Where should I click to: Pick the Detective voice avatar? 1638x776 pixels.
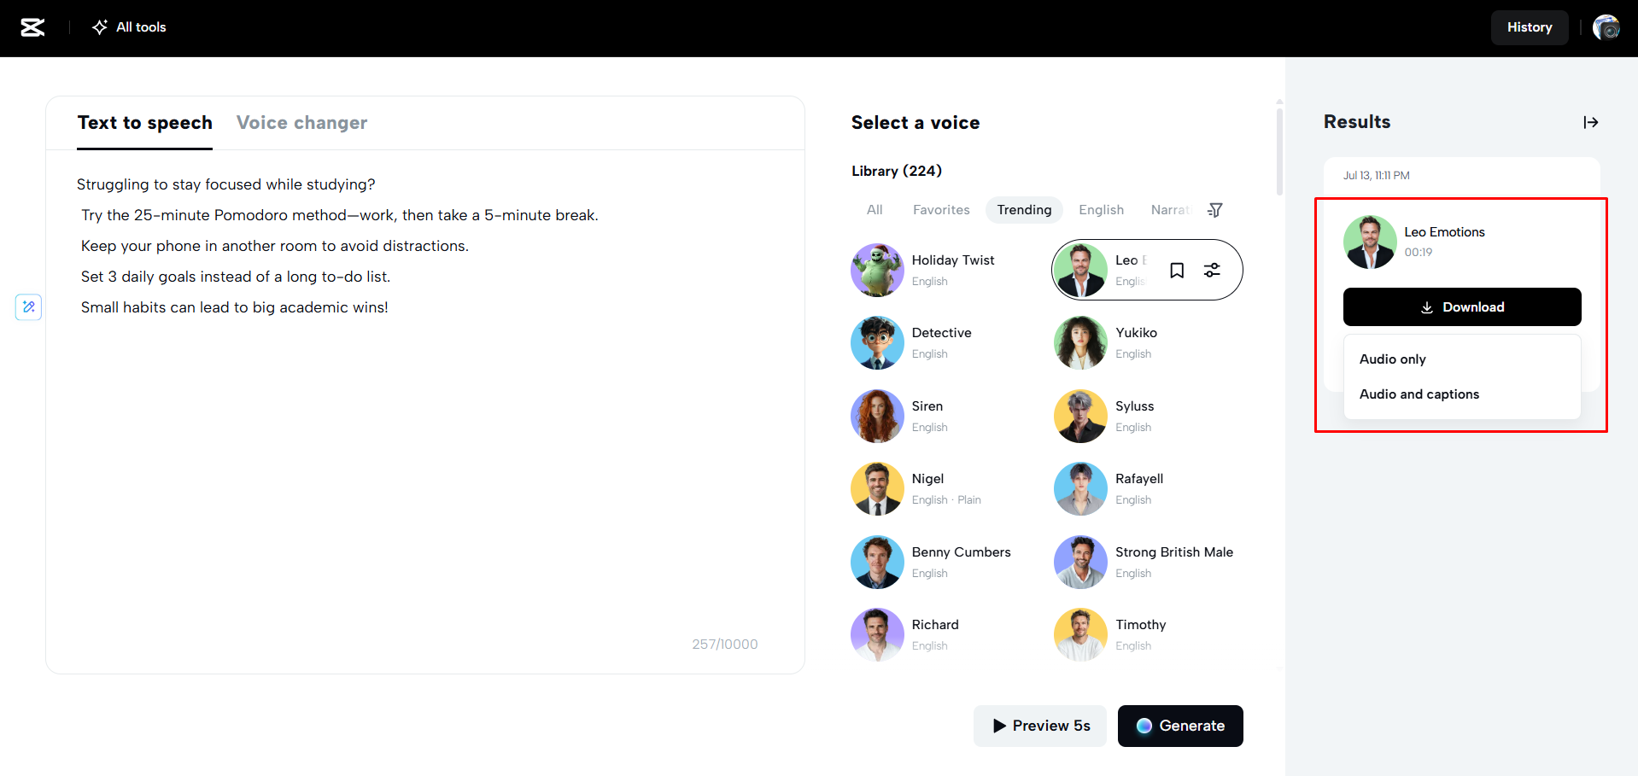877,343
